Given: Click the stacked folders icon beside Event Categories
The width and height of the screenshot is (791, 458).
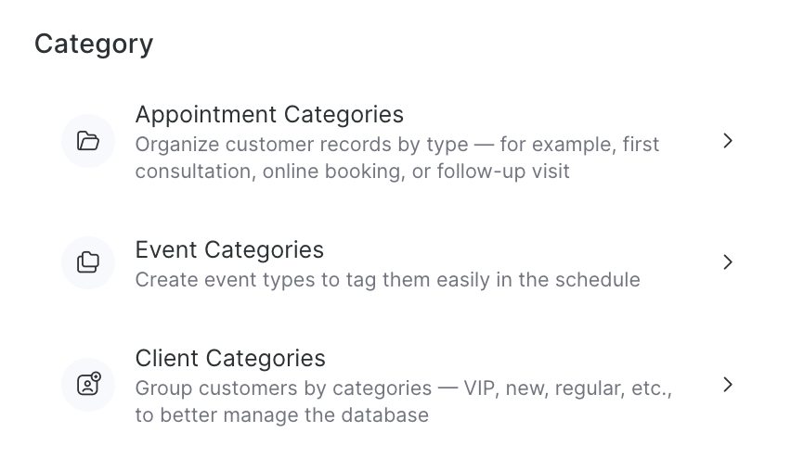Looking at the screenshot, I should tap(88, 262).
